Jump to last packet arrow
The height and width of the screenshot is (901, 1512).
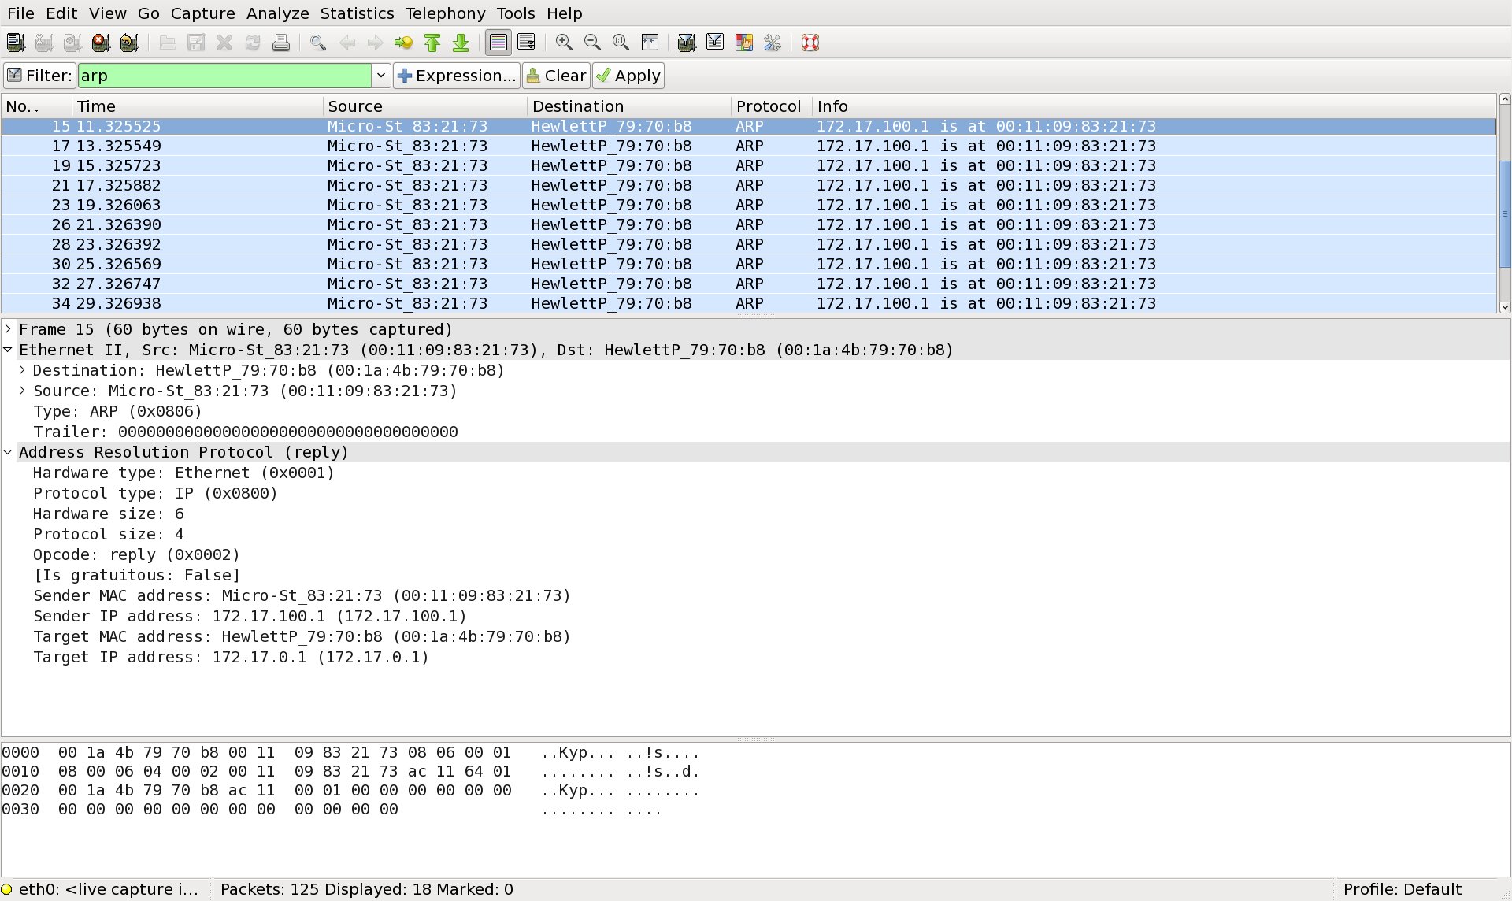(461, 43)
